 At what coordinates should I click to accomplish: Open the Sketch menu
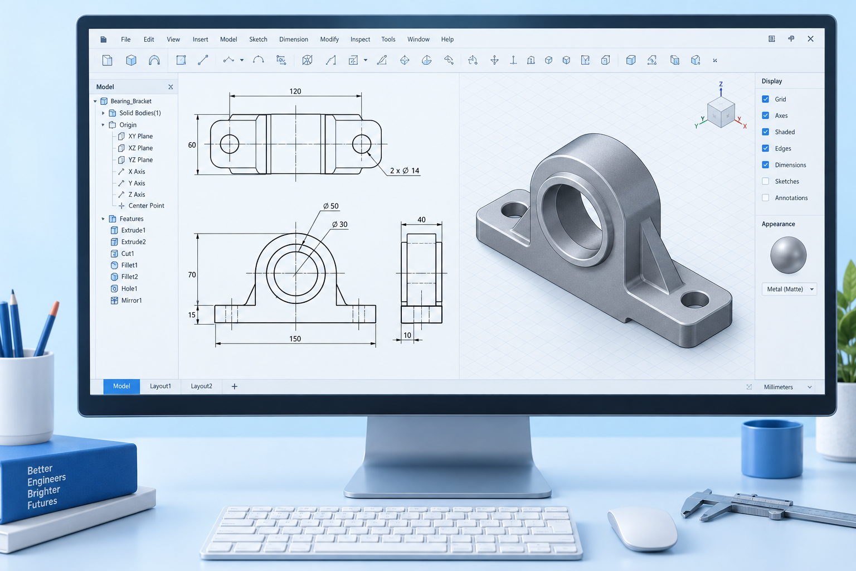pos(258,40)
